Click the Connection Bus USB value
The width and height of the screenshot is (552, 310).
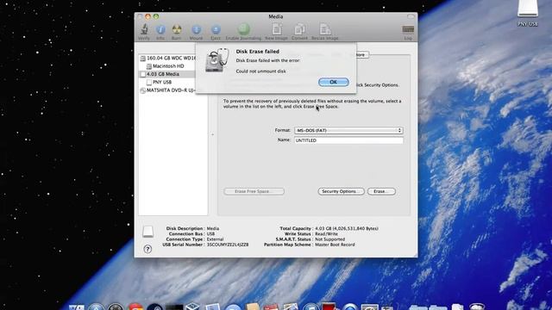pos(210,233)
